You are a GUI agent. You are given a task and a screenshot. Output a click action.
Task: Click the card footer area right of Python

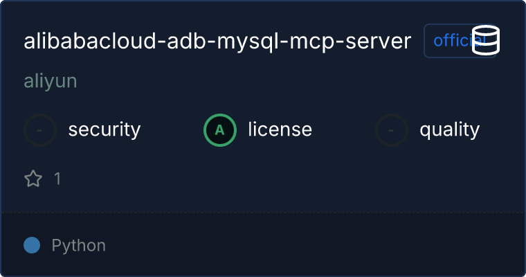pyautogui.click(x=311, y=245)
